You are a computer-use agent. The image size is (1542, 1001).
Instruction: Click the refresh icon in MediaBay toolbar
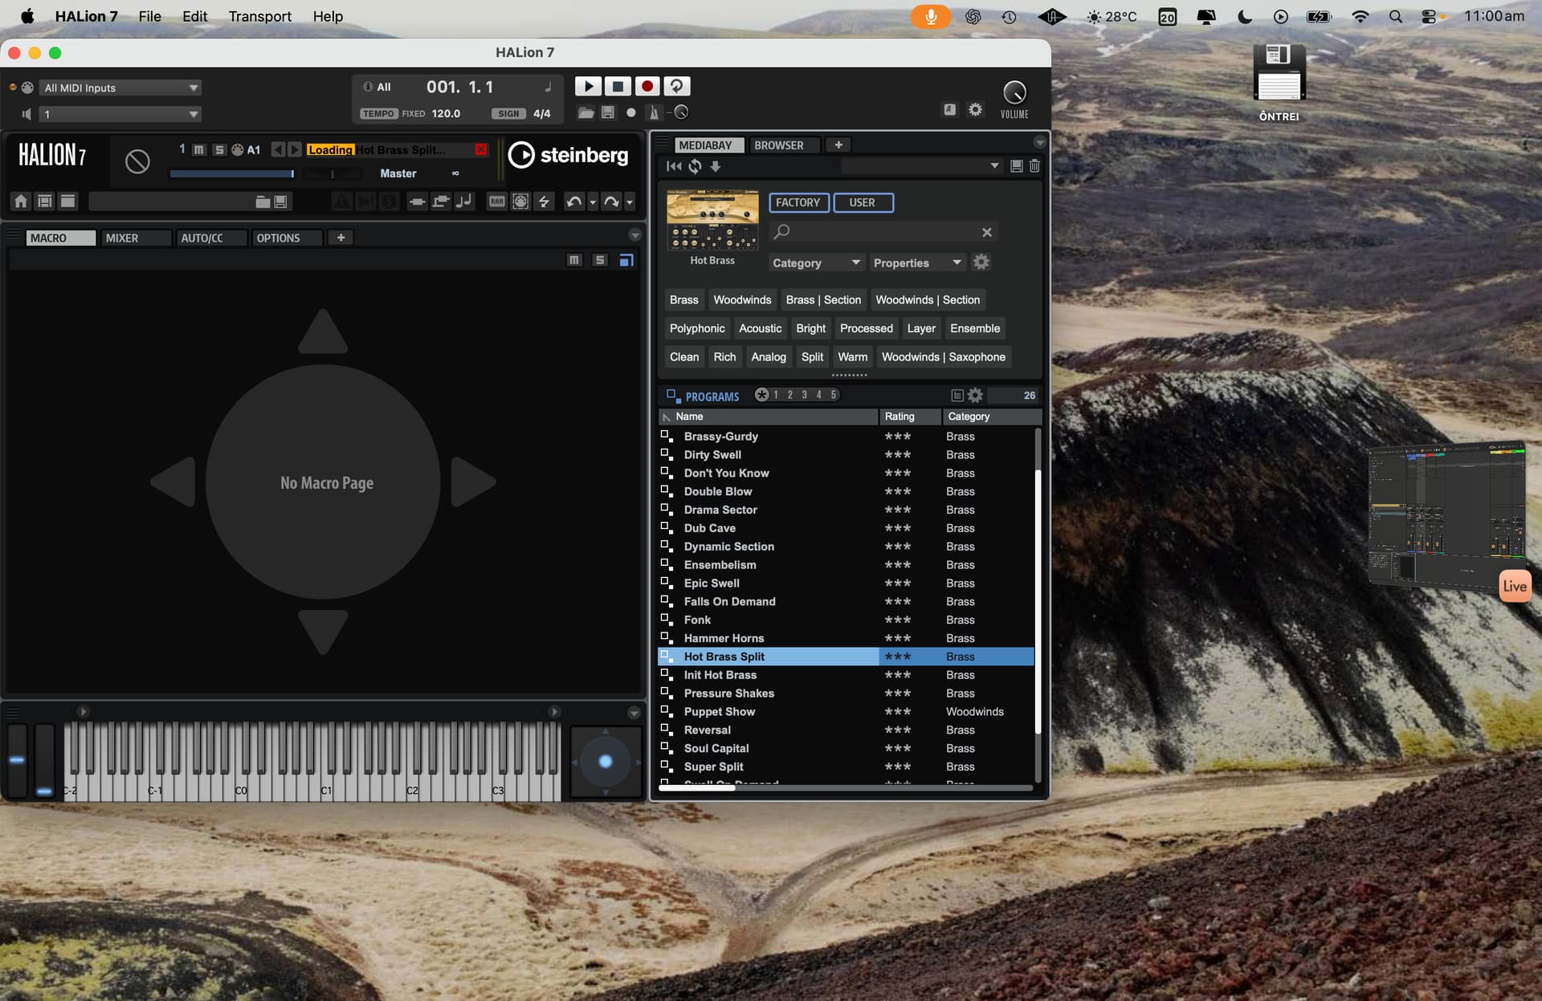[x=695, y=166]
